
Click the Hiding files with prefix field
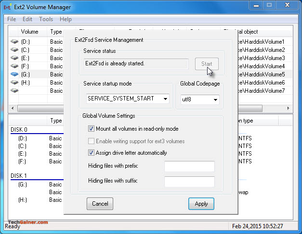(x=189, y=166)
